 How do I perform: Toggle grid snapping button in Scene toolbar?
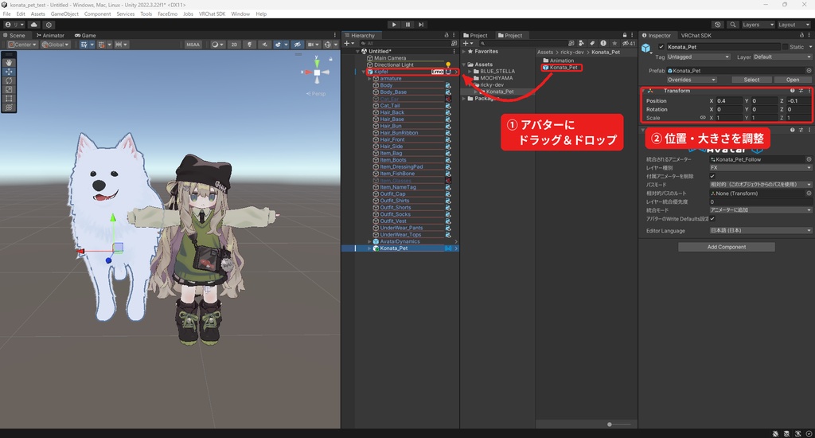point(101,45)
